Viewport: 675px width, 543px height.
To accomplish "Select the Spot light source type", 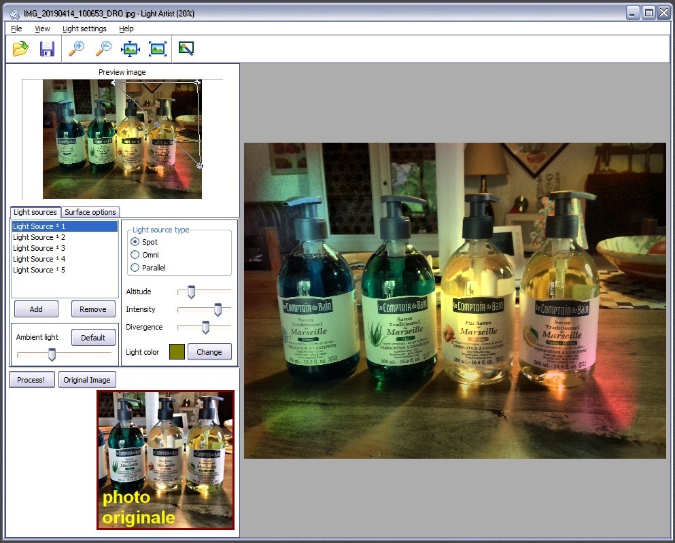I will [x=135, y=242].
